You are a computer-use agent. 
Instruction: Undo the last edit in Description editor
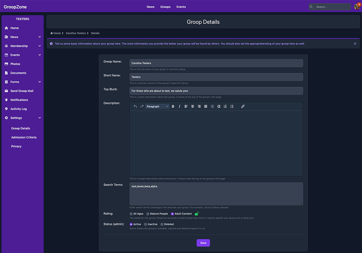135,107
